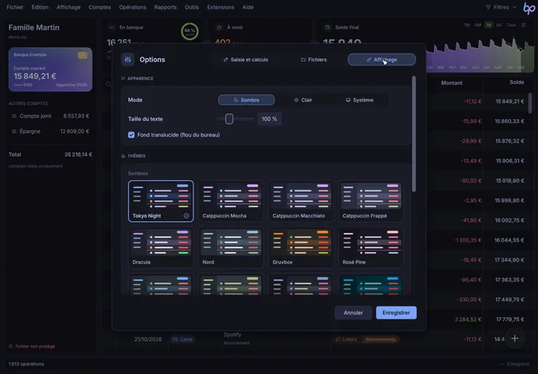Select the Gruvbox theme
Viewport: 538px width, 374px height.
300,247
